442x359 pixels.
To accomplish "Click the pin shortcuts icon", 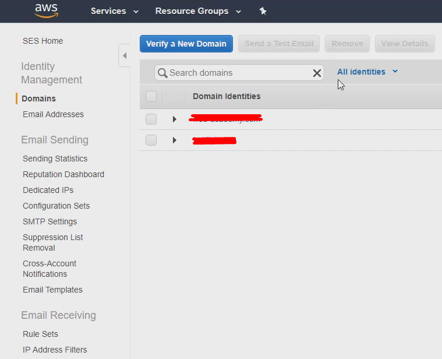I will (x=263, y=11).
